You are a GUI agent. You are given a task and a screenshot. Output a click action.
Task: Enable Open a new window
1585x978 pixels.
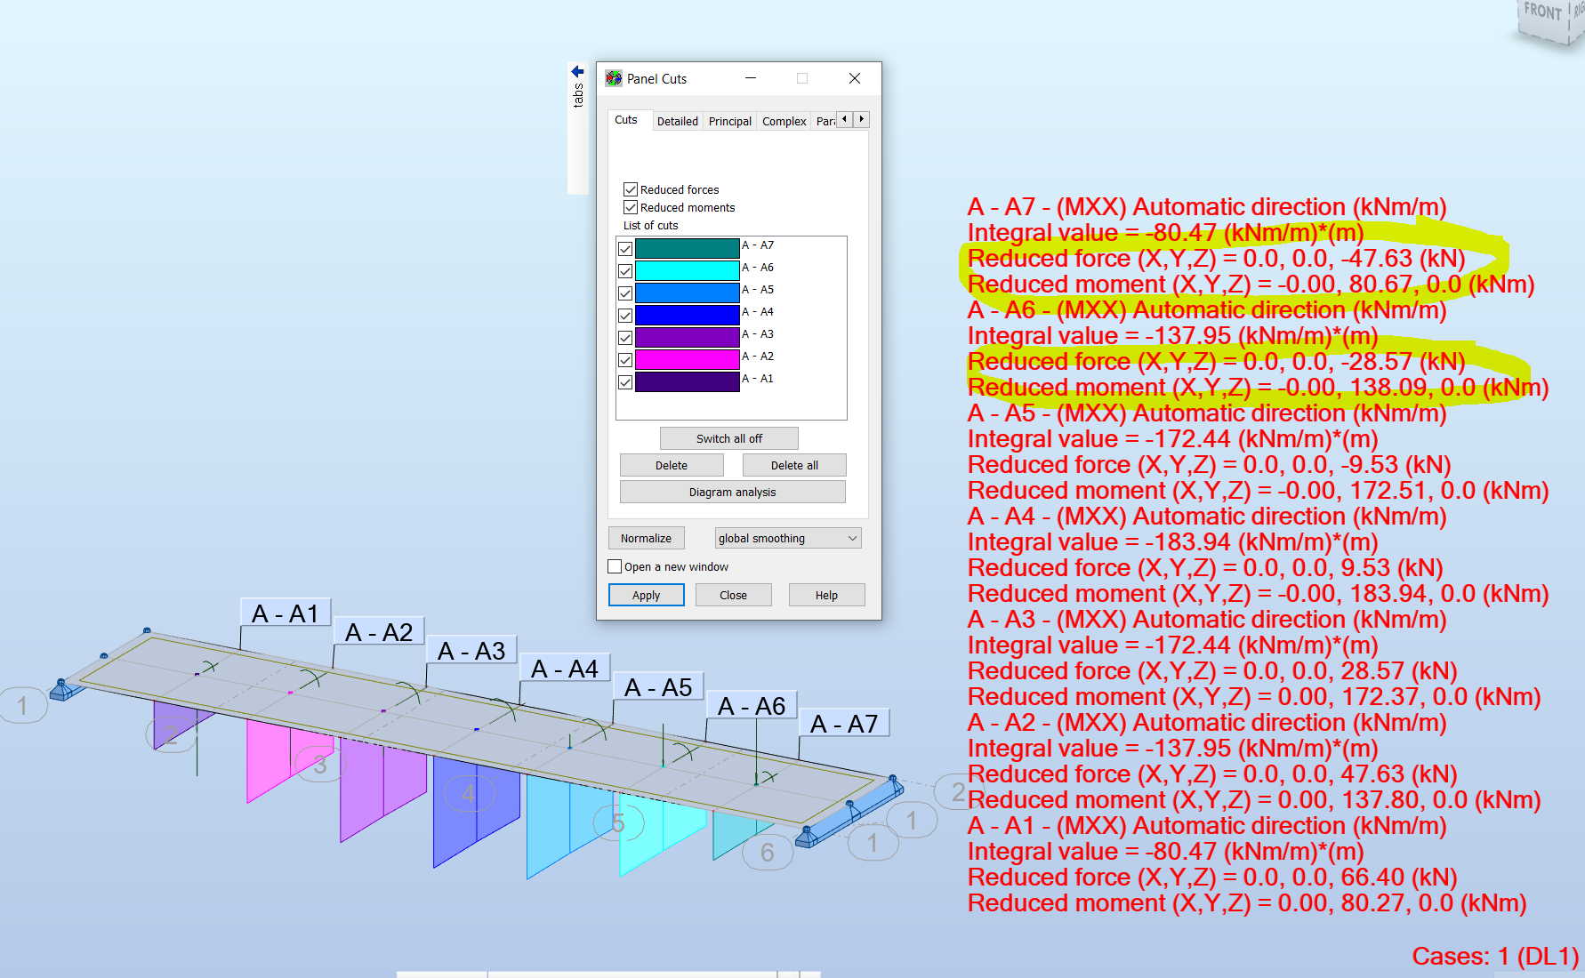(x=615, y=566)
